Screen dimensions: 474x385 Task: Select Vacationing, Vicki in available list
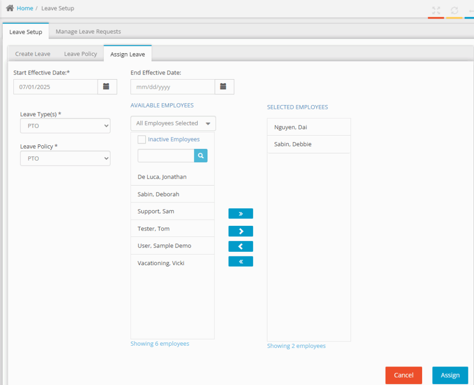coord(173,263)
